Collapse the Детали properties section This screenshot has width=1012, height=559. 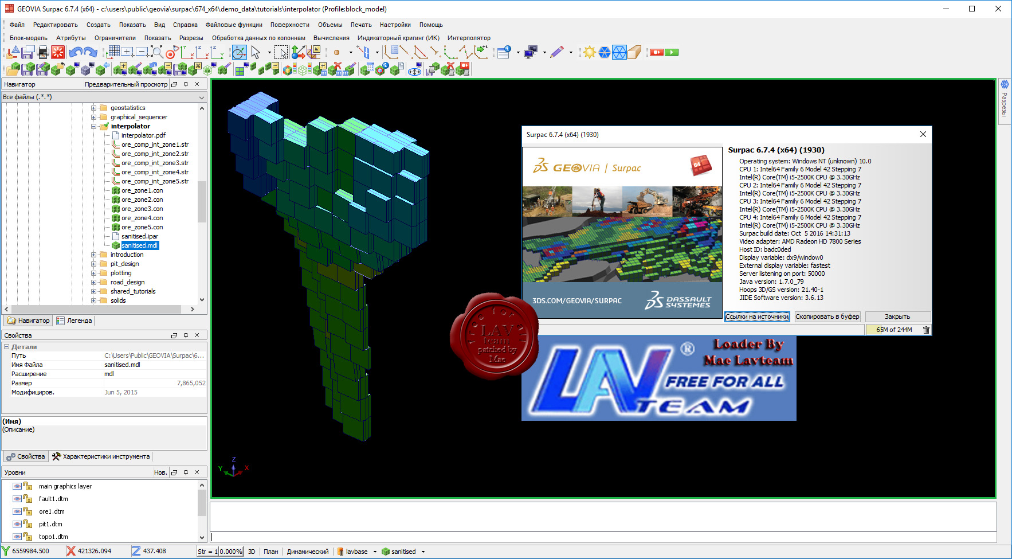(x=6, y=347)
